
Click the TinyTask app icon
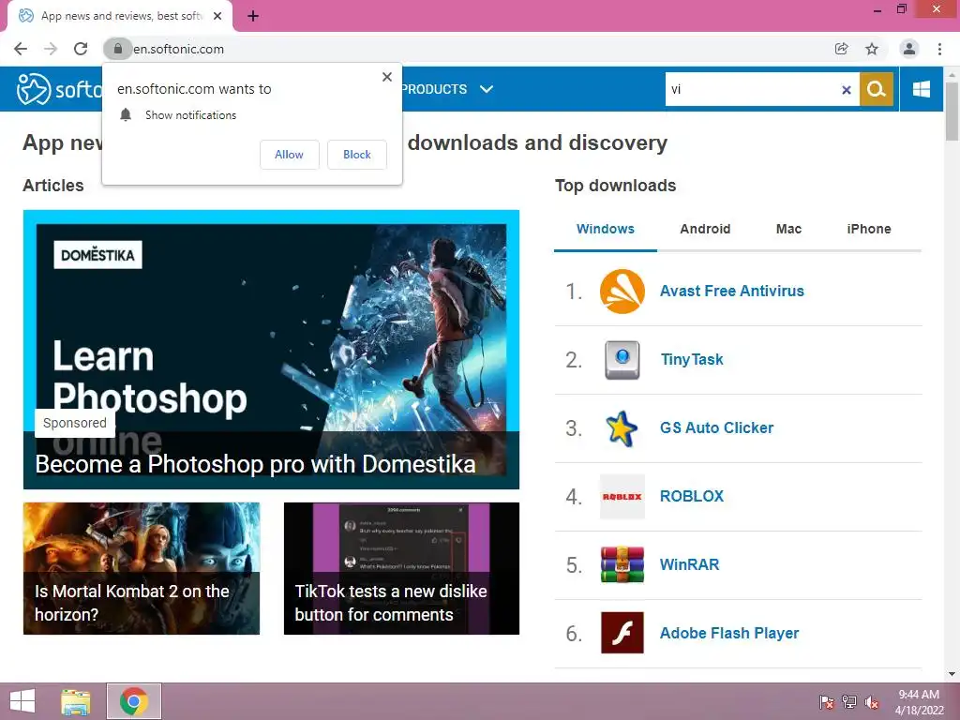pyautogui.click(x=622, y=360)
